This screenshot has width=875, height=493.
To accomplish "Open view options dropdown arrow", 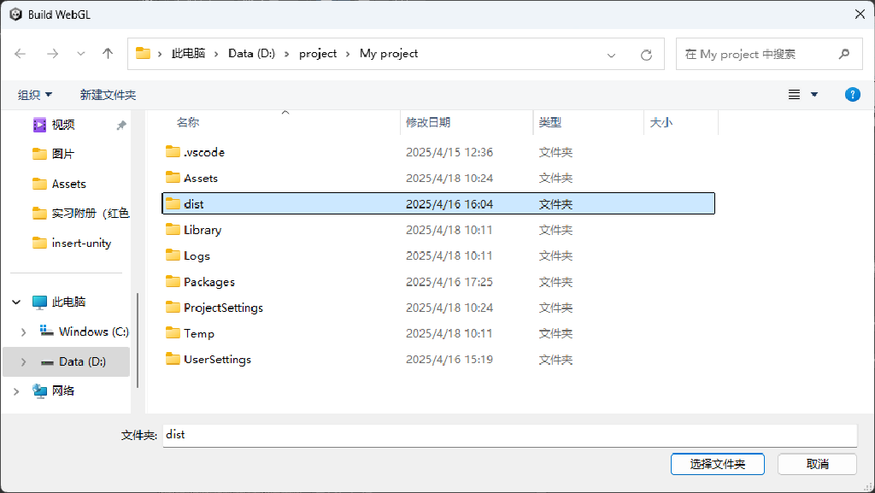I will pos(814,94).
